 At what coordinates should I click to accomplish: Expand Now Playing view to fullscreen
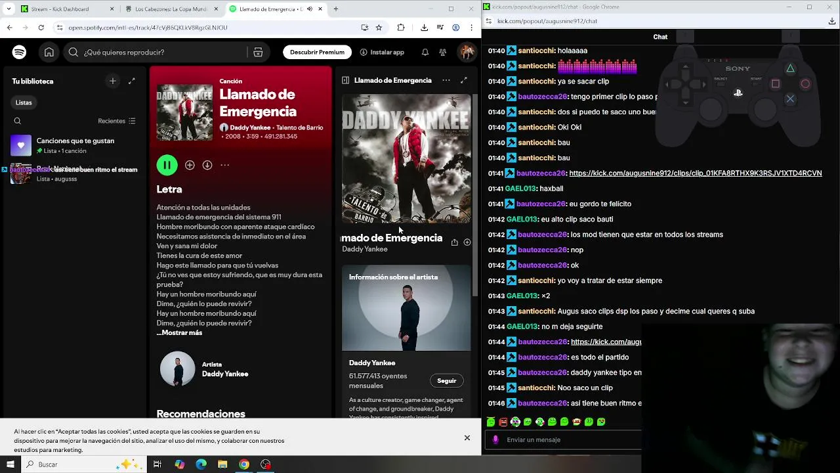pyautogui.click(x=464, y=80)
